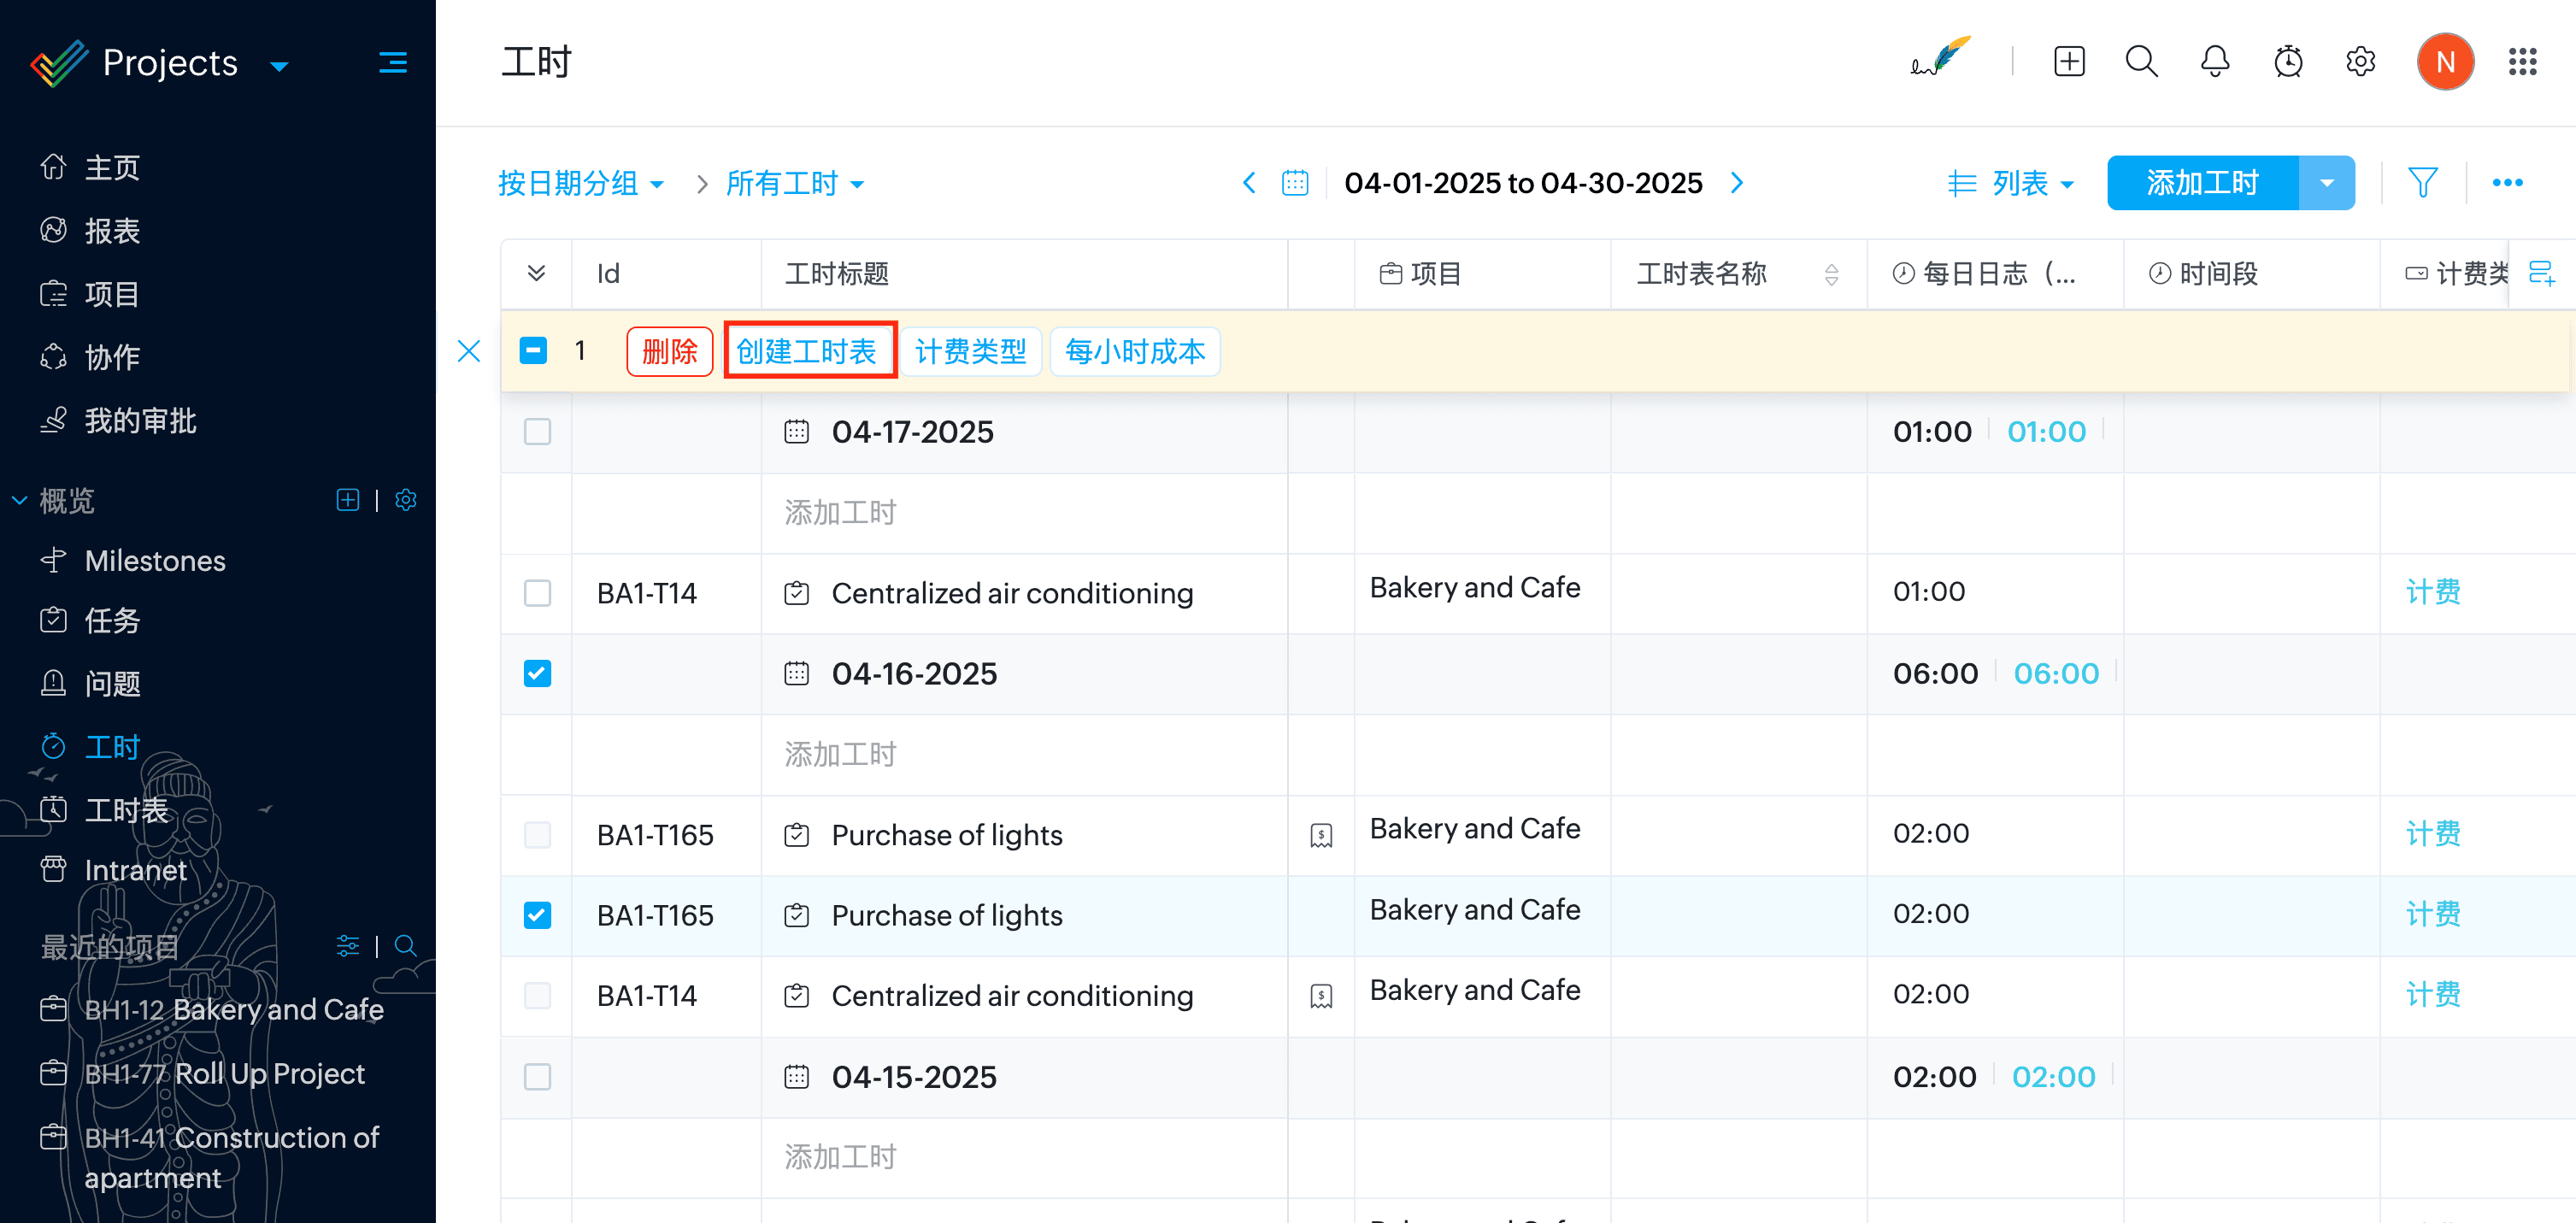Image resolution: width=2576 pixels, height=1223 pixels.
Task: Check the BA1-T14 Centralized air conditioning row checkbox
Action: 537,593
